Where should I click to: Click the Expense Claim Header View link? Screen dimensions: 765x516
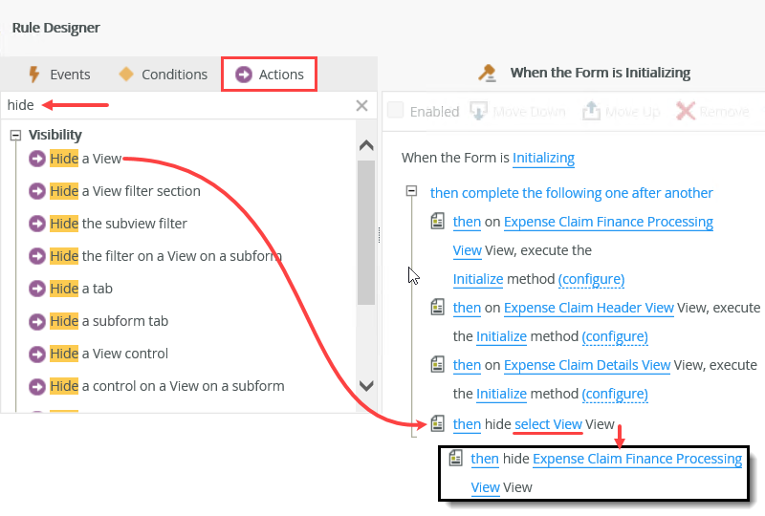click(x=588, y=308)
